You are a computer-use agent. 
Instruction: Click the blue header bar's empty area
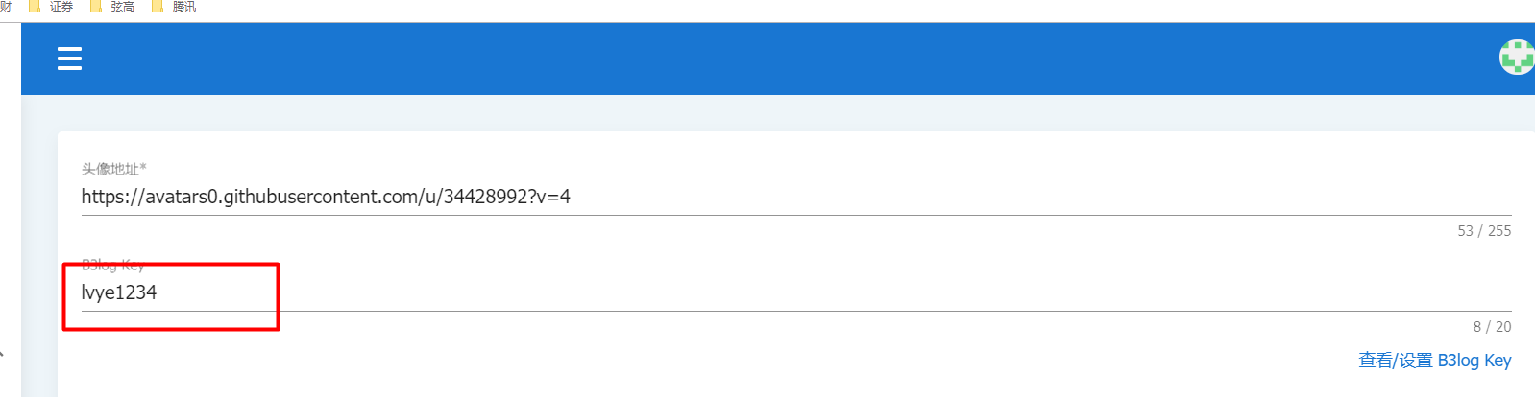(768, 58)
